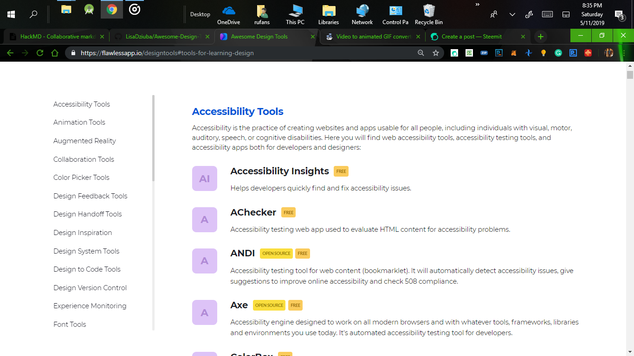Open the ANDI tool link
This screenshot has height=356, width=634.
[x=242, y=254]
